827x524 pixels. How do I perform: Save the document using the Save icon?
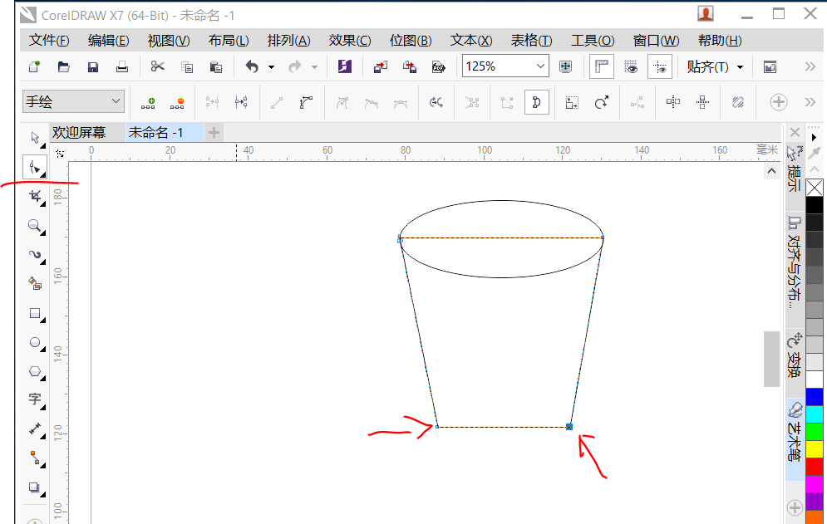[x=92, y=67]
